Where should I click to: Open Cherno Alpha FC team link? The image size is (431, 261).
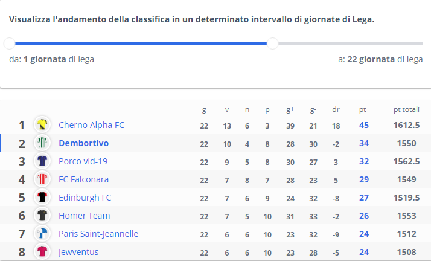(91, 125)
